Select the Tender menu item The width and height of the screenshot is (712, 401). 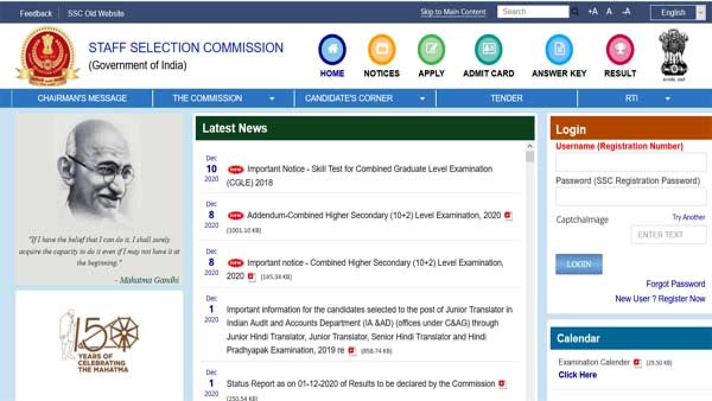506,98
